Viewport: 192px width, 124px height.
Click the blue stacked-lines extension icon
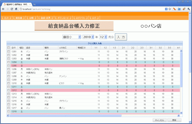179,9
